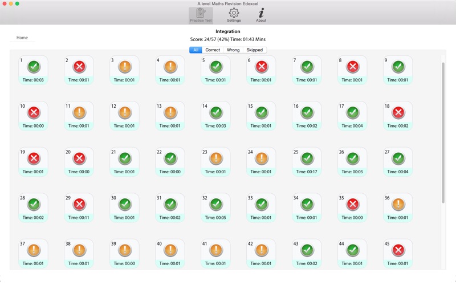Select question 43 correct tile

(307, 254)
